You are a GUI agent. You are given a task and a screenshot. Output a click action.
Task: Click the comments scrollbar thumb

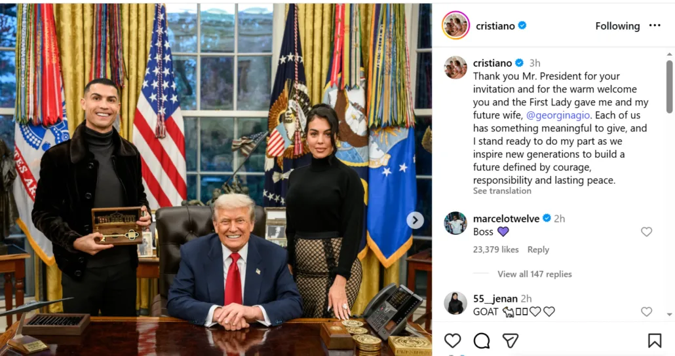coord(669,86)
